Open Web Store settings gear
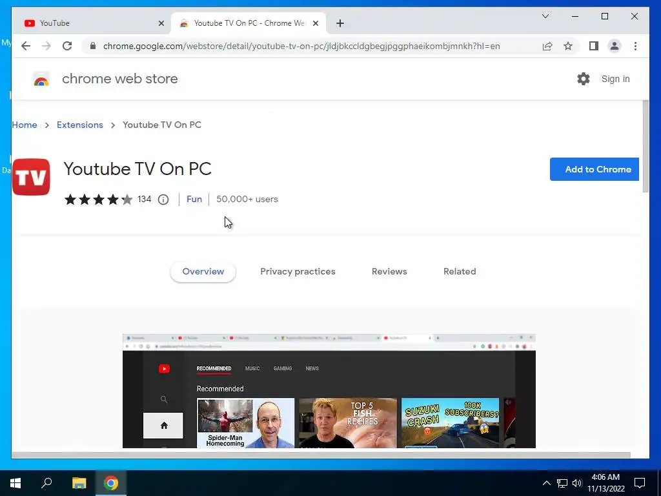The image size is (661, 496). pos(584,79)
